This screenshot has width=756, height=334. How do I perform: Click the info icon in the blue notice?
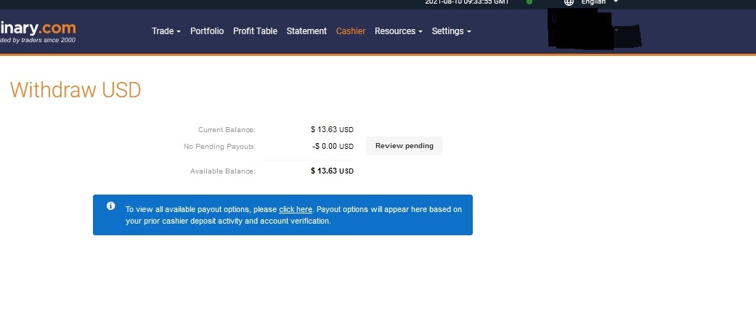coord(111,205)
